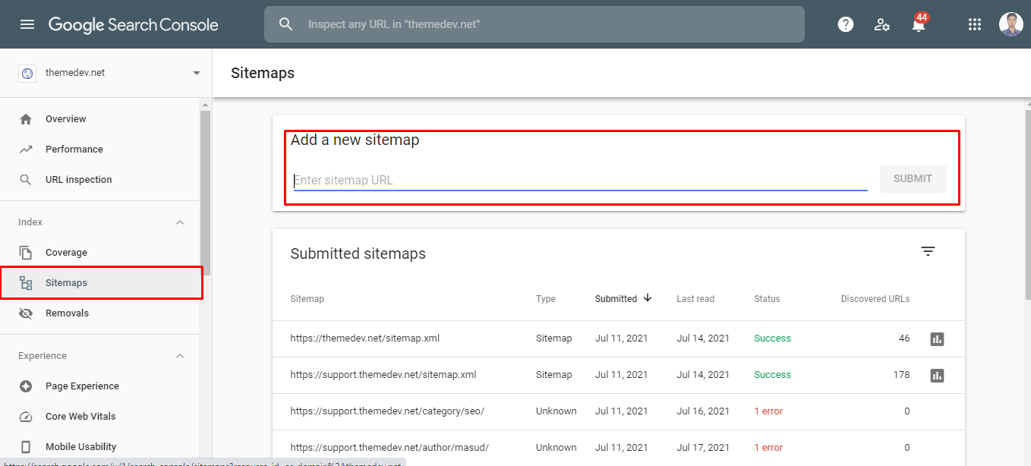This screenshot has width=1031, height=466.
Task: Click the Coverage pages icon
Action: point(26,253)
